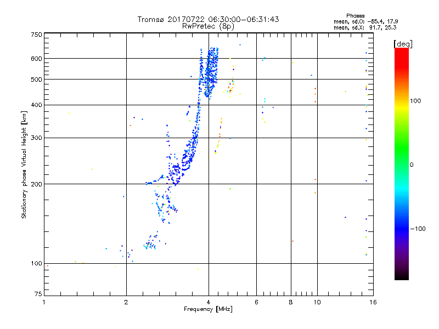This screenshot has width=439, height=329.
Task: Click the 'RwPretec (8p)' subtitle
Action: [x=208, y=26]
